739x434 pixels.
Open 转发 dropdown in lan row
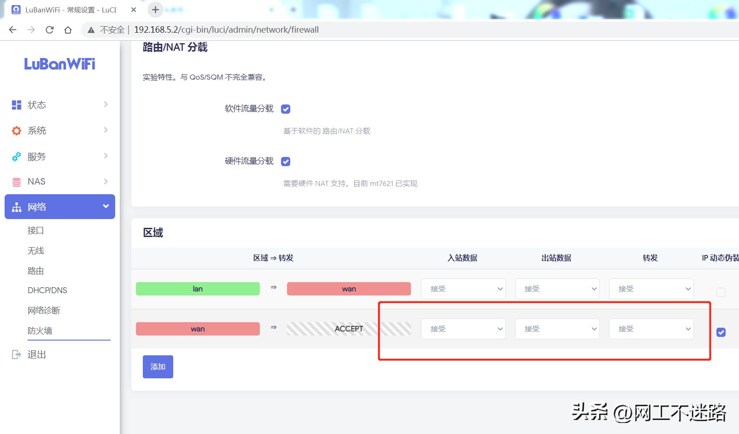(651, 289)
